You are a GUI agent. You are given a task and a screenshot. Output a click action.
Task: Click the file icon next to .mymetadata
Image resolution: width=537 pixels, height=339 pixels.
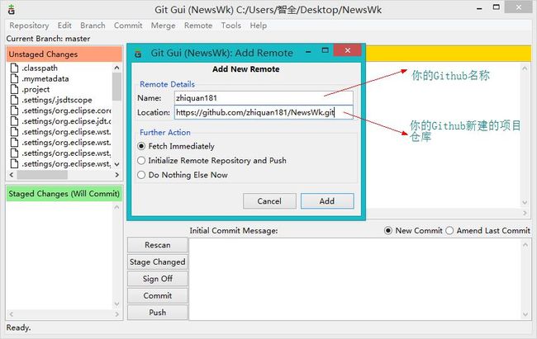(14, 78)
